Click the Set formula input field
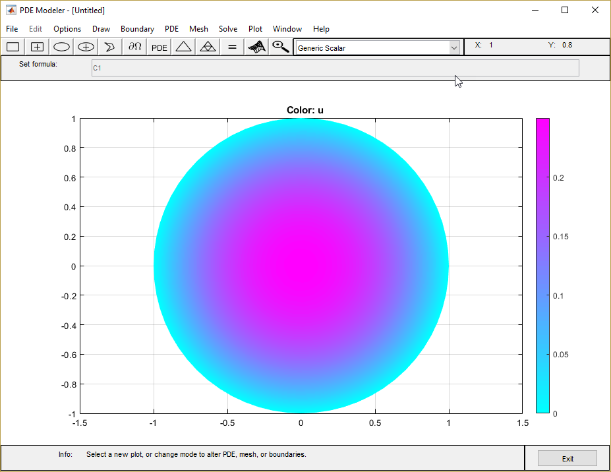The height and width of the screenshot is (472, 611). click(x=335, y=68)
